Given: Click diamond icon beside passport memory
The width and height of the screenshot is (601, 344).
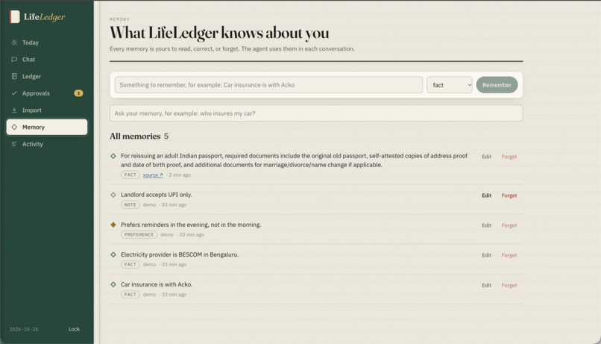Looking at the screenshot, I should tap(113, 156).
